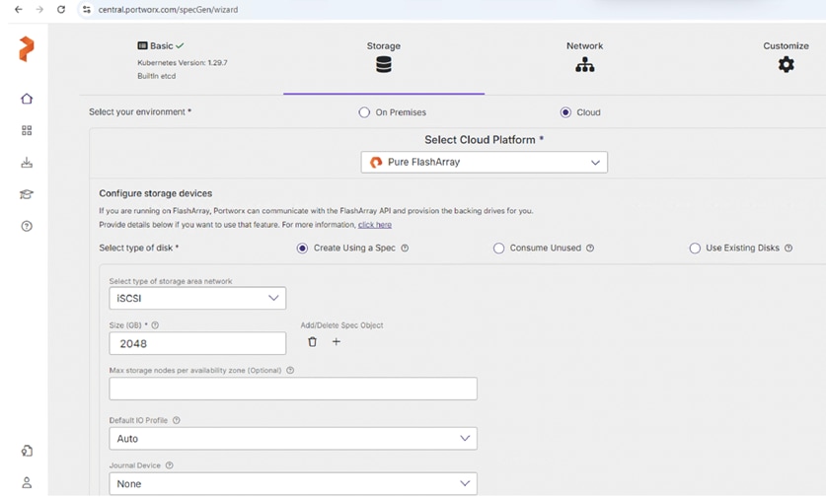Choose the Use Existing Disks option
The width and height of the screenshot is (826, 499).
click(x=695, y=248)
